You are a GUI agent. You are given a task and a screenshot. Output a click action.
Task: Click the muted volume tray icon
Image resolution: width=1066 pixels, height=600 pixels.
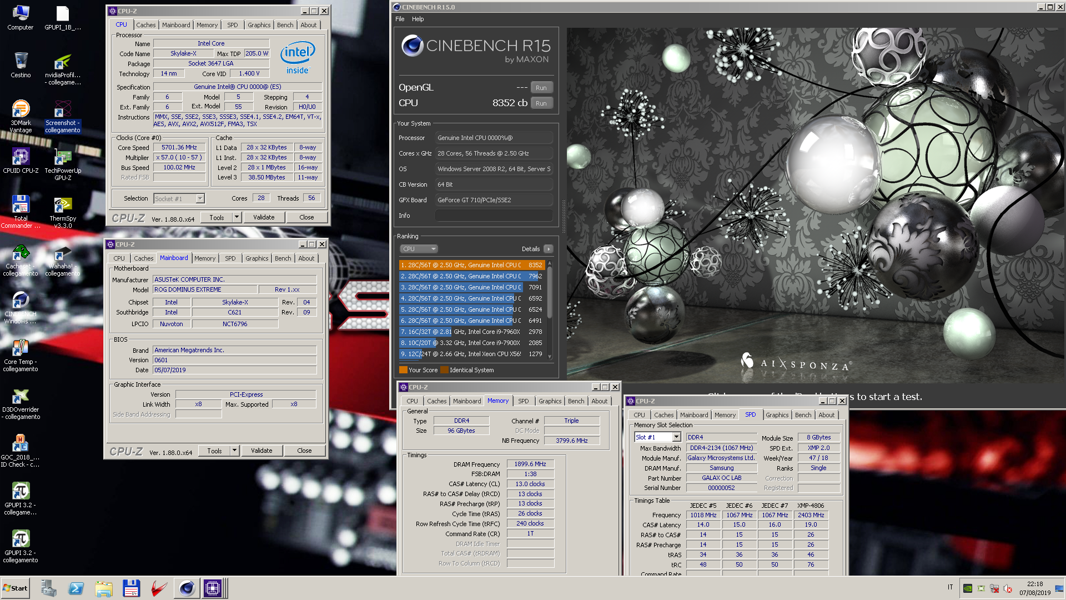pyautogui.click(x=1008, y=588)
